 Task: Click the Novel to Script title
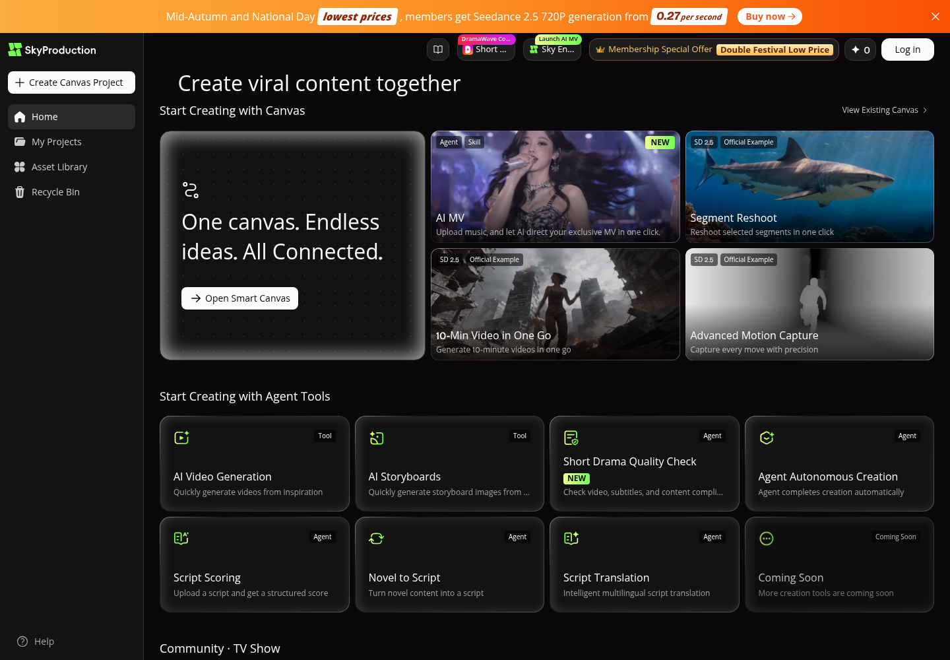pyautogui.click(x=404, y=577)
